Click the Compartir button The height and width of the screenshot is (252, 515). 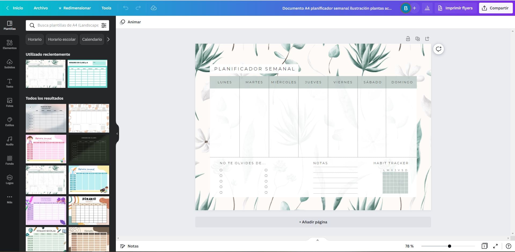tap(496, 8)
